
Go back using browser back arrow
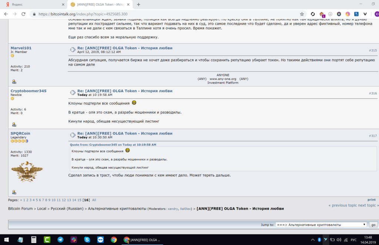[6, 14]
